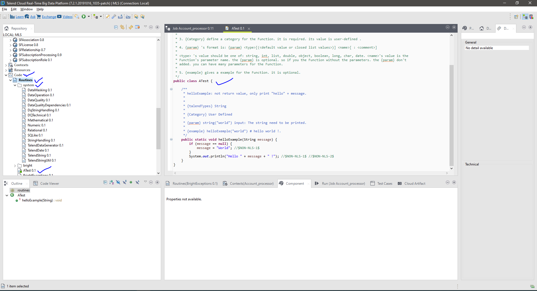537x291 pixels.
Task: Collapse all items in the Repository panel
Action: click(116, 27)
